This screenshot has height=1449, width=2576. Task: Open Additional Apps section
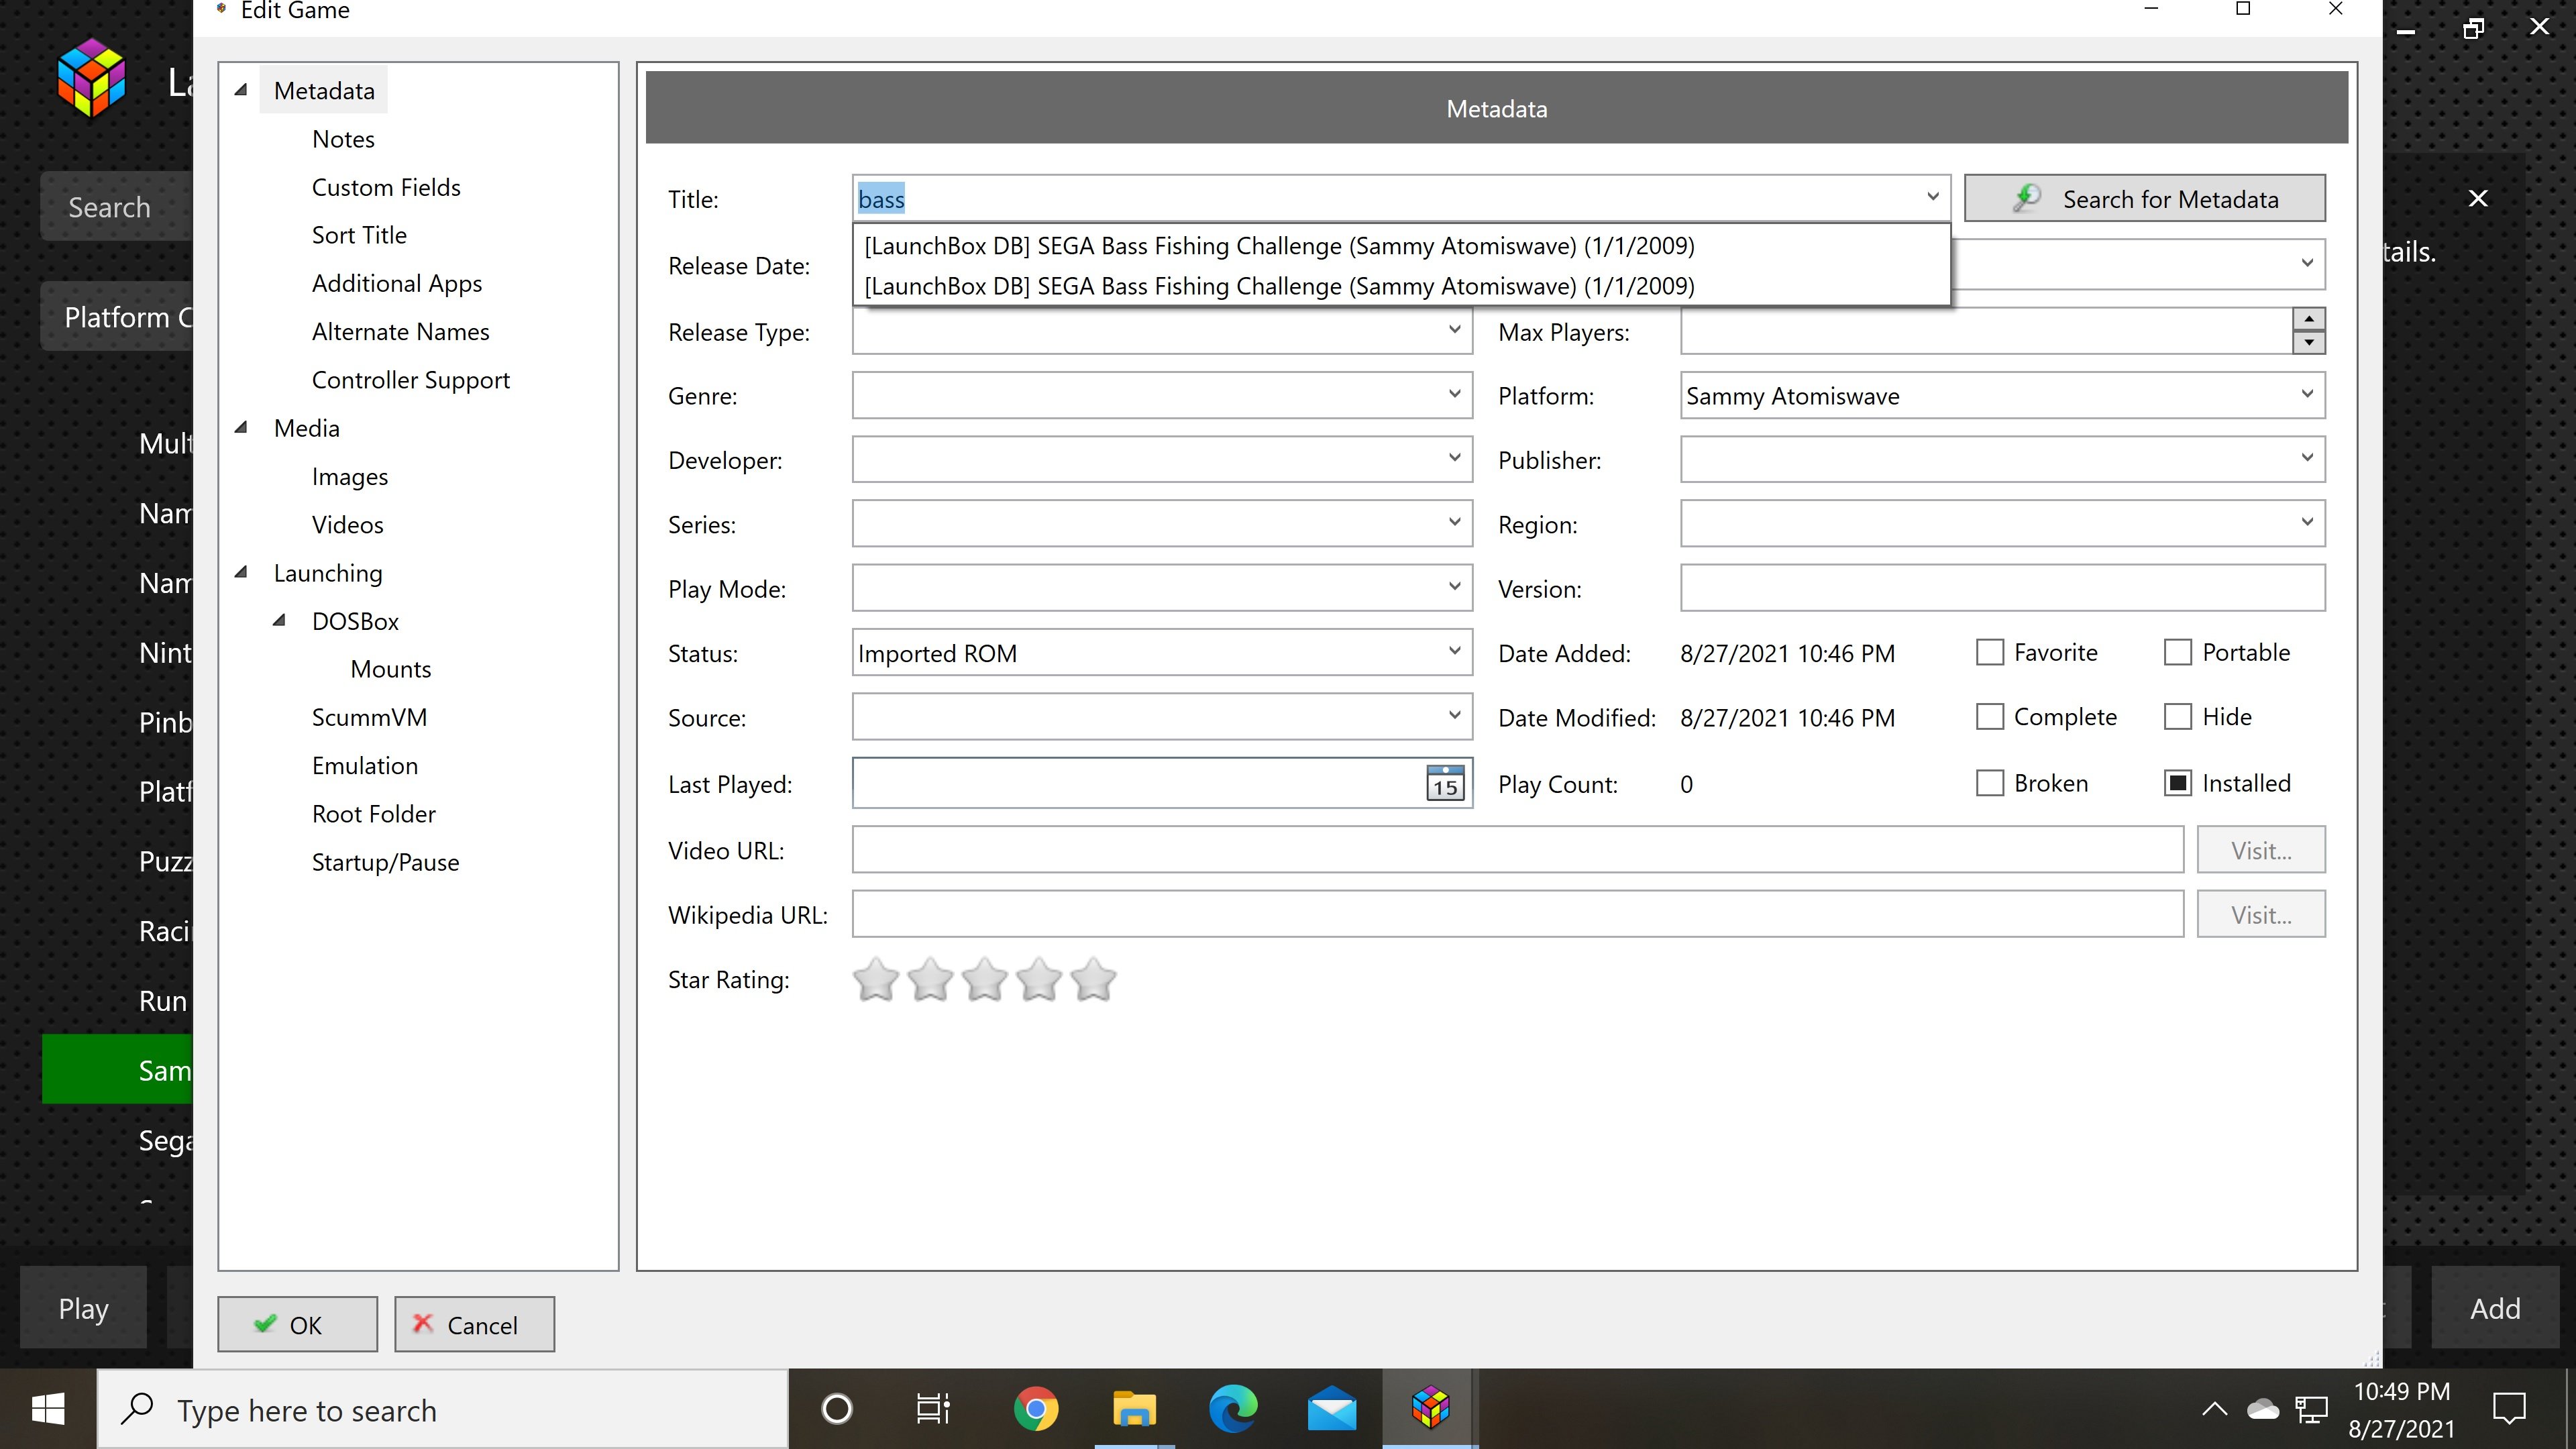[397, 283]
